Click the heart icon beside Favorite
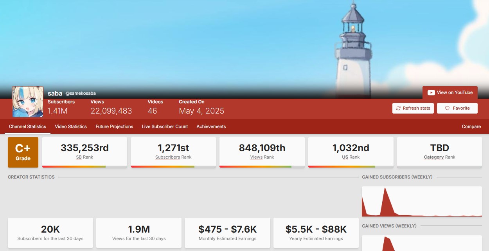Viewport: 489px width, 251px height. click(x=448, y=108)
